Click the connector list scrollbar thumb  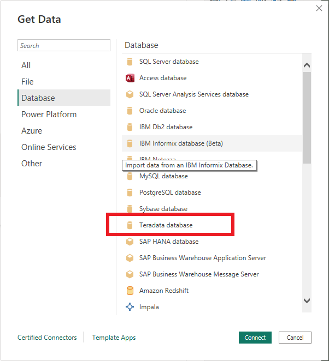[x=307, y=118]
